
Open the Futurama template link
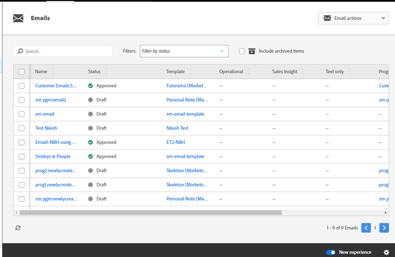187,86
